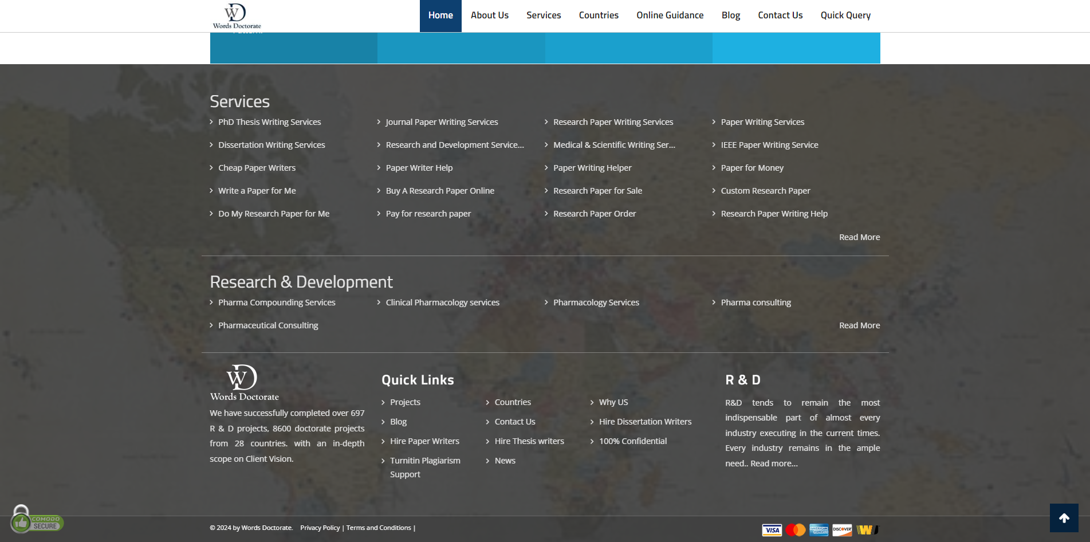Open Buy A Research Paper Online
The image size is (1090, 542).
(x=440, y=191)
